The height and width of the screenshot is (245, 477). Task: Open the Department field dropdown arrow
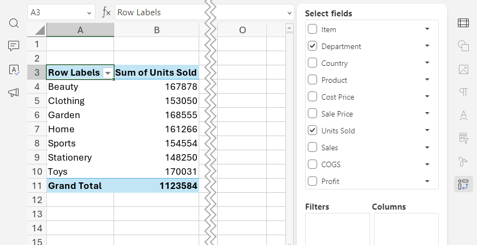pyautogui.click(x=427, y=46)
